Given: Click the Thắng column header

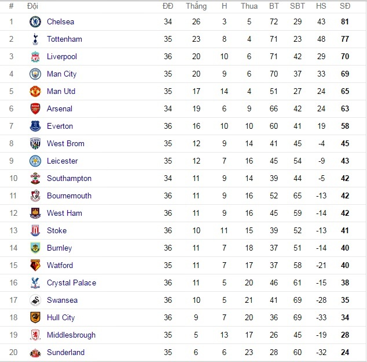Looking at the screenshot, I should [x=196, y=6].
